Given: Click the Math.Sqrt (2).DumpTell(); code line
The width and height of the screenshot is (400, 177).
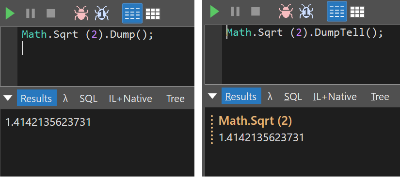Looking at the screenshot, I should pyautogui.click(x=305, y=32).
